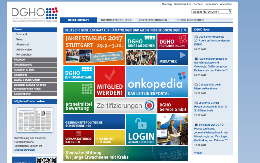This screenshot has height=163, width=260.
Task: Click the search magnifier icon
Action: (x=230, y=12)
